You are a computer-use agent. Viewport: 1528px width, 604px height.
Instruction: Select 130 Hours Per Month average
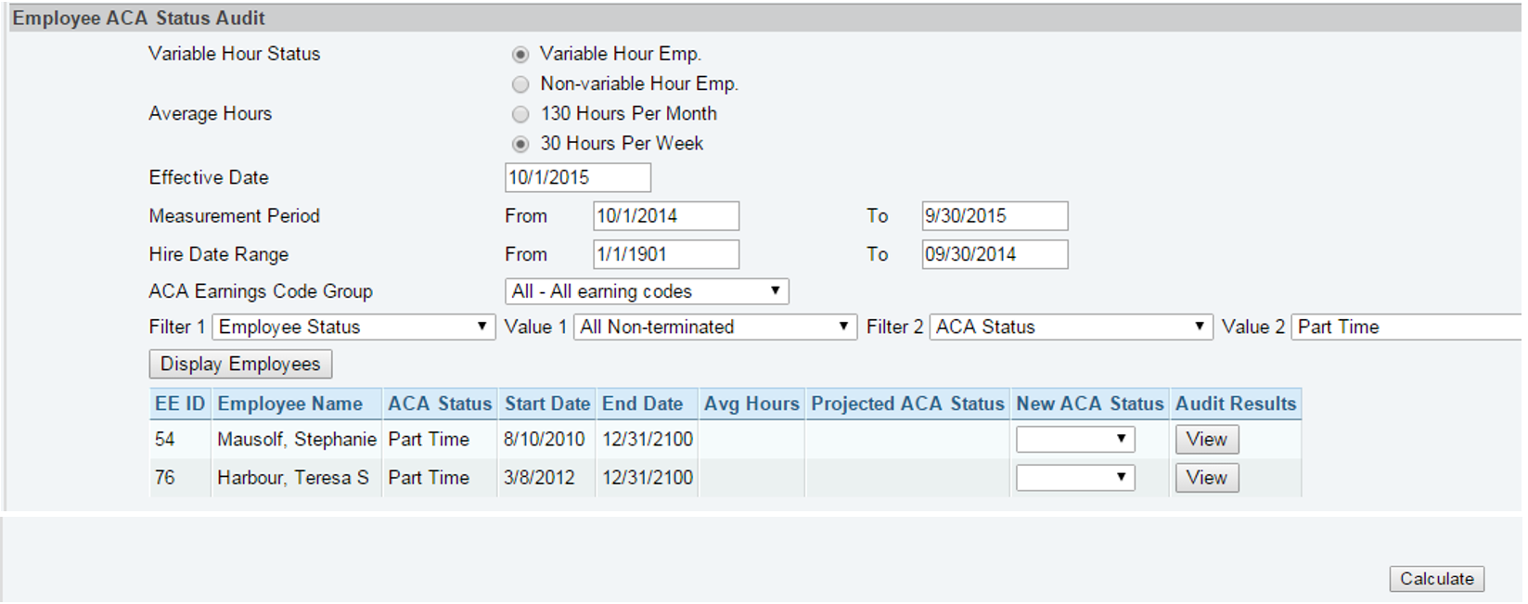520,114
